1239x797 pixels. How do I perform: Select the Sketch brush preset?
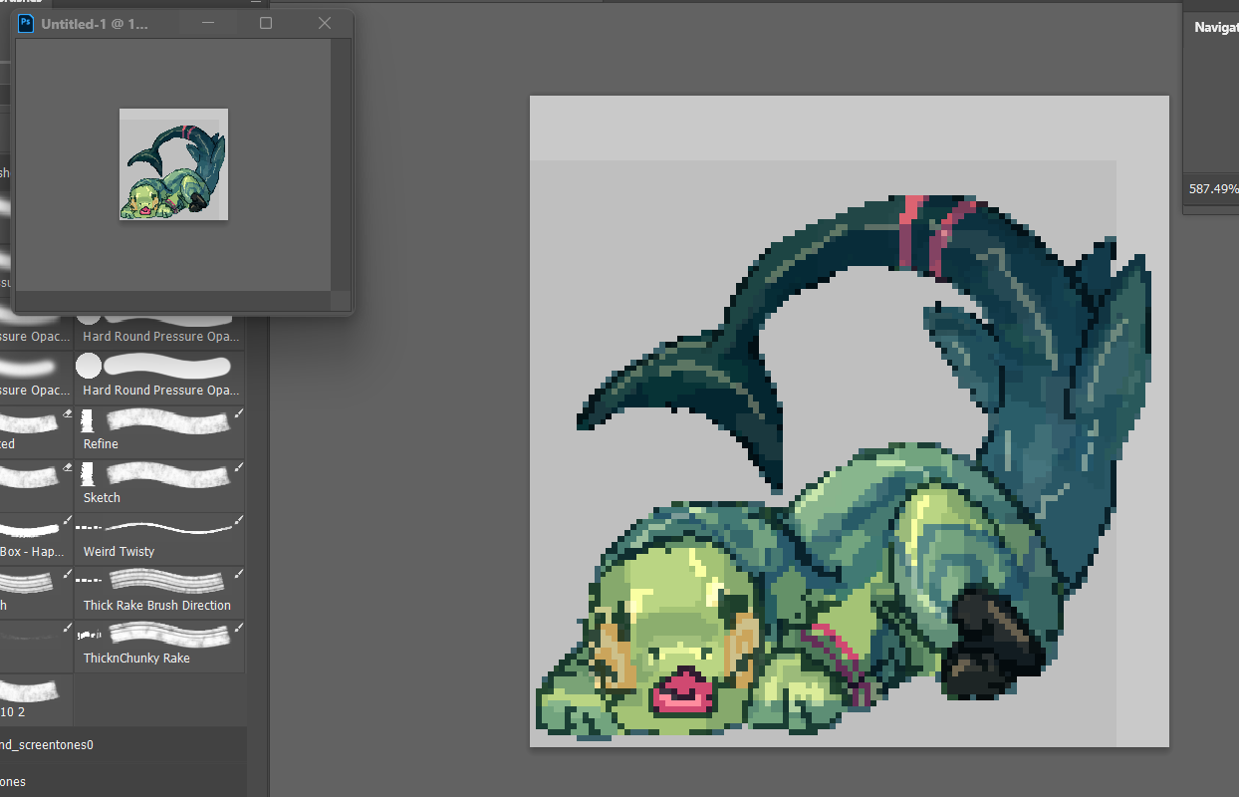tap(159, 485)
